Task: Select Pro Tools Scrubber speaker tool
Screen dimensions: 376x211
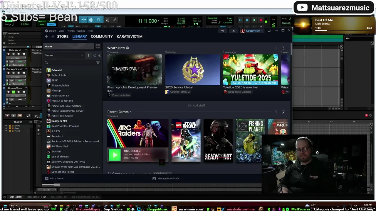Action: tap(107, 20)
